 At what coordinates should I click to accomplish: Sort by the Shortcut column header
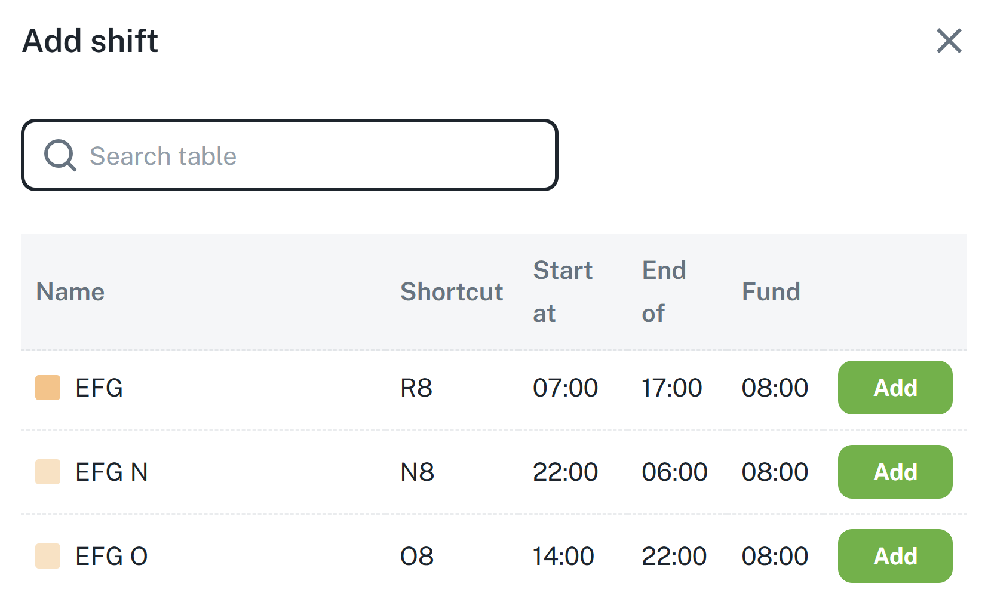pyautogui.click(x=452, y=292)
